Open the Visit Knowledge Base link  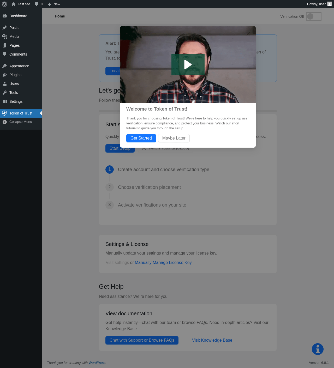212,340
